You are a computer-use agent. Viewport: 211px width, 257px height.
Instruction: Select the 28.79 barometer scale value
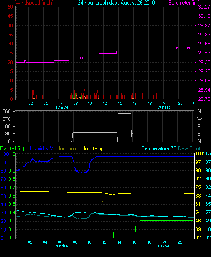pyautogui.click(x=204, y=99)
